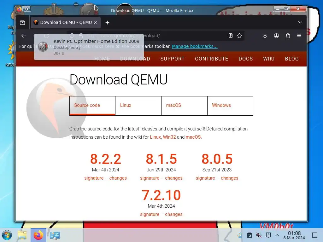Open Firefox application hamburger menu
Viewport: 323px width, 242px height.
coord(299,36)
